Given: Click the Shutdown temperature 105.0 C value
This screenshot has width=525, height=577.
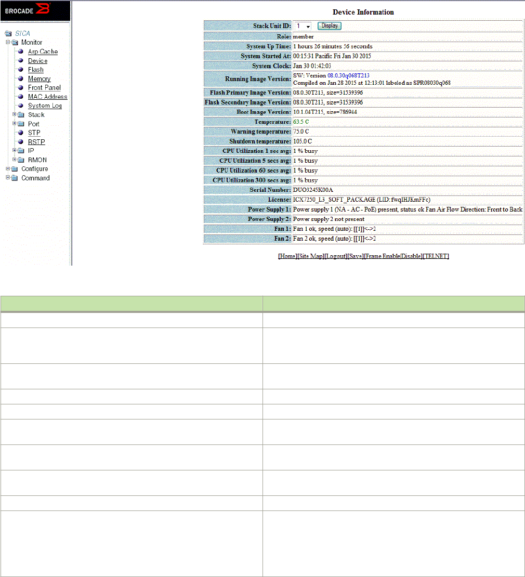Looking at the screenshot, I should coord(303,141).
